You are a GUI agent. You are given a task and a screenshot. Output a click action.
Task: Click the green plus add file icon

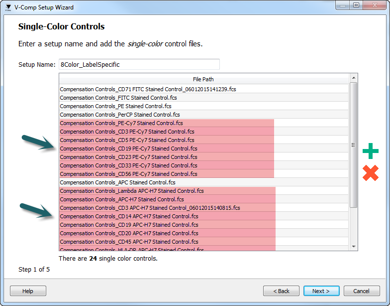pyautogui.click(x=370, y=151)
